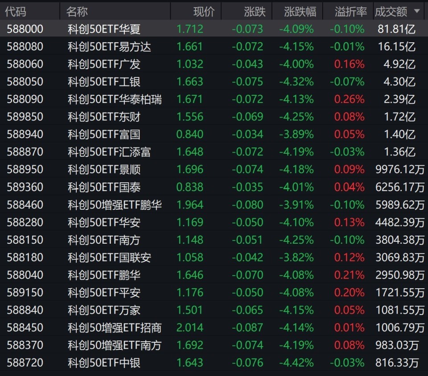Click the 9976.12万 turnover value

[400, 169]
